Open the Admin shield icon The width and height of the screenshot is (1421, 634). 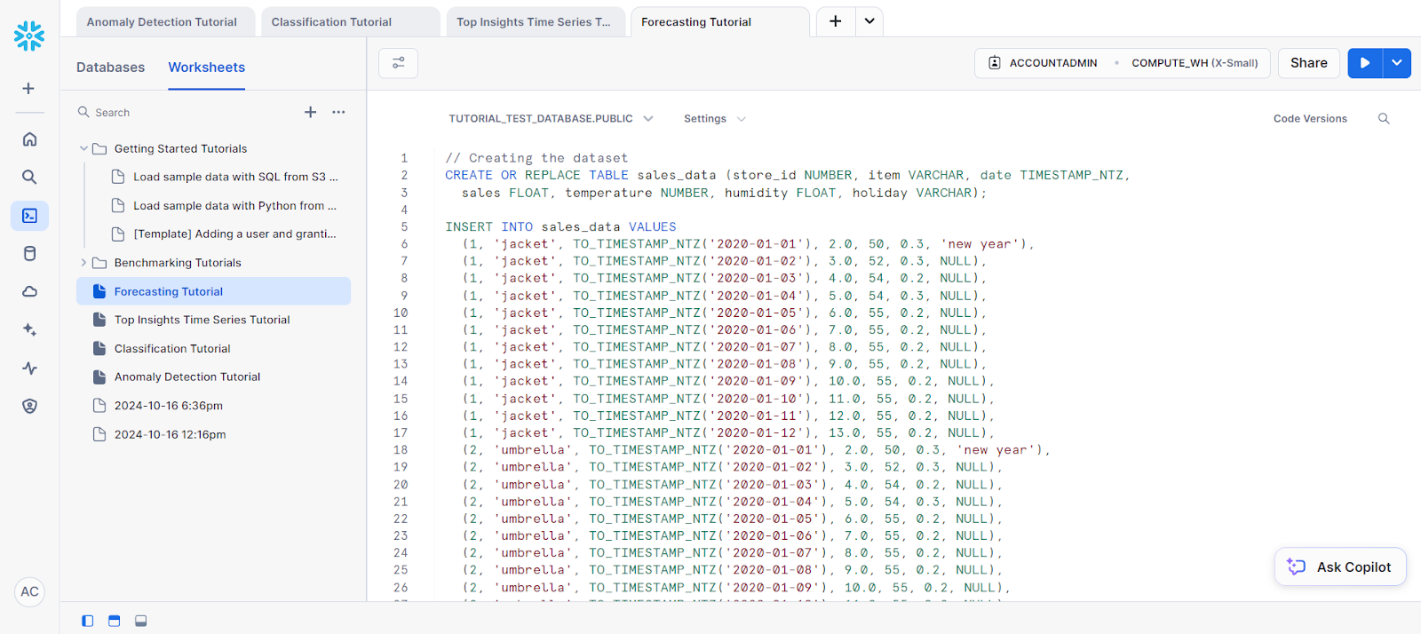[29, 407]
